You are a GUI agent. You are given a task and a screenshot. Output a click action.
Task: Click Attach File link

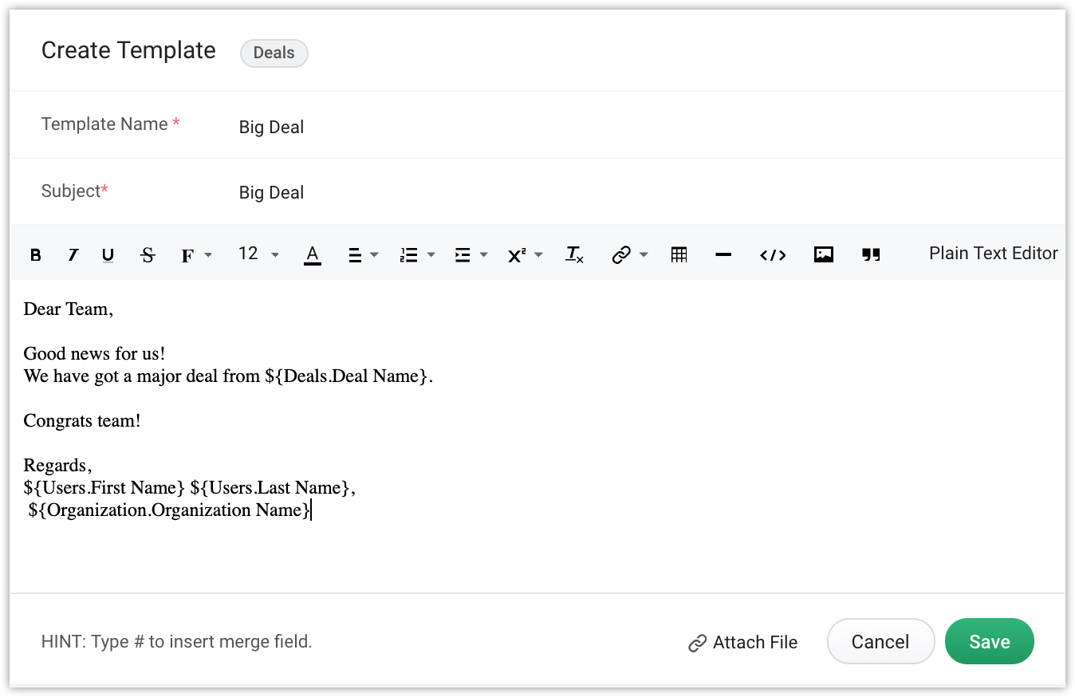[x=742, y=643]
